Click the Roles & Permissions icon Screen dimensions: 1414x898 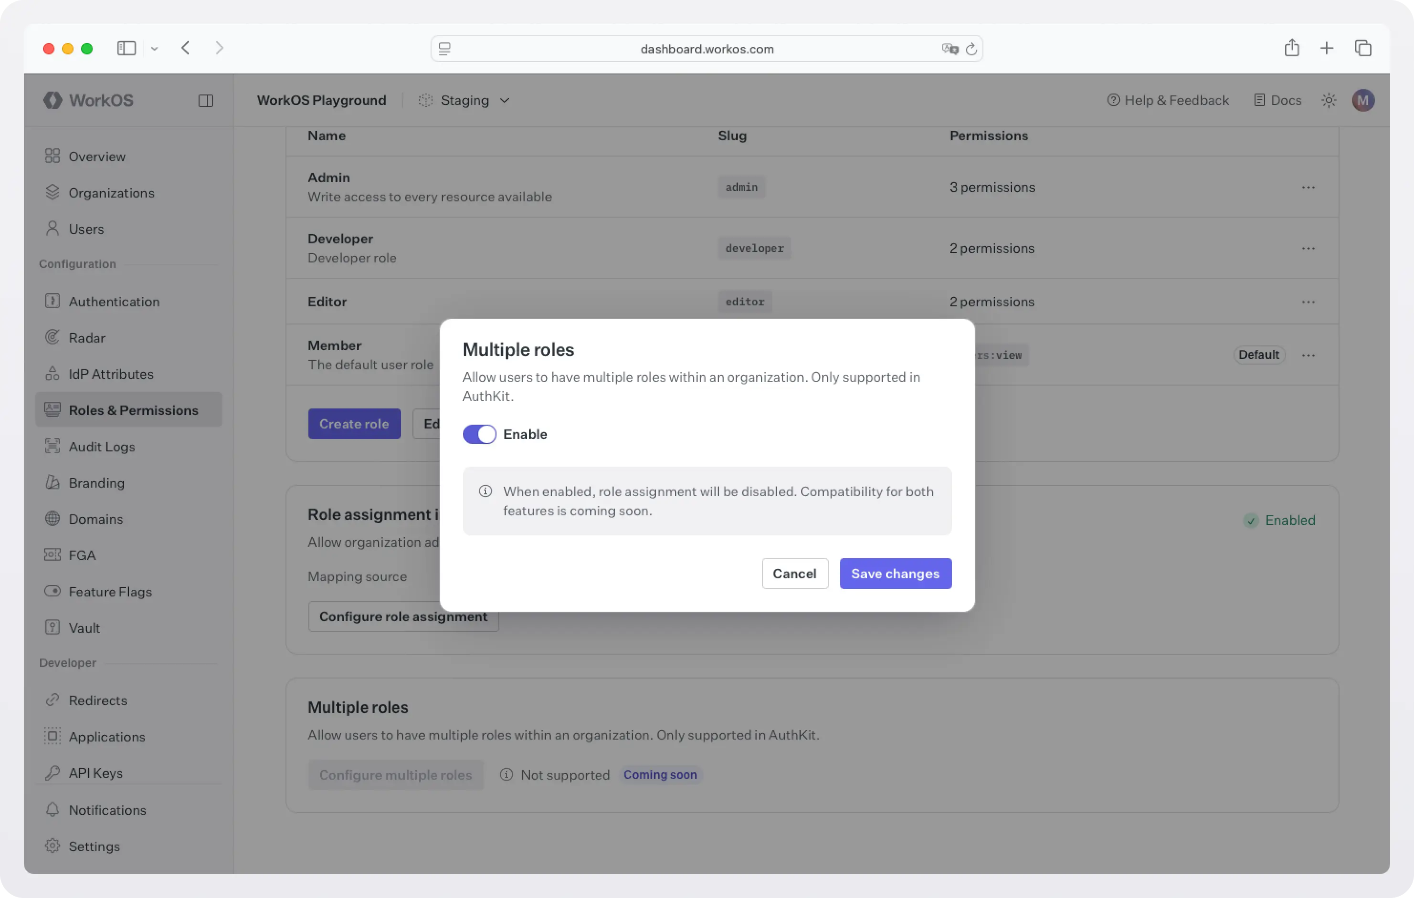point(52,410)
